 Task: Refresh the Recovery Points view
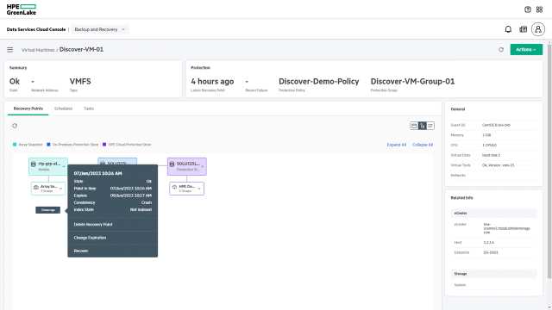[15, 126]
